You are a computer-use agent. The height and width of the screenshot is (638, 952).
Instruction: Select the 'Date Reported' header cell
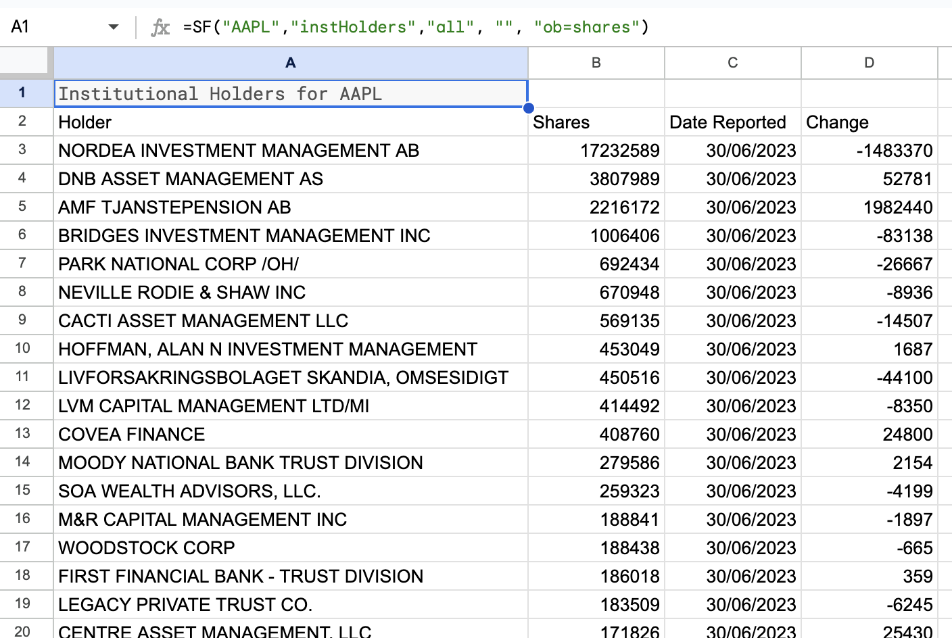[733, 122]
